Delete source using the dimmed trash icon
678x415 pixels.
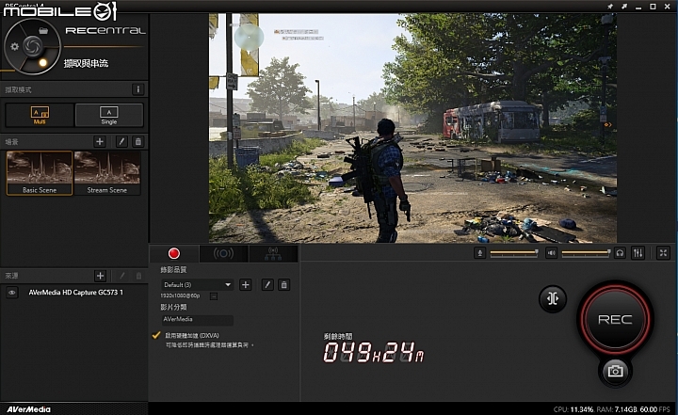pos(138,276)
